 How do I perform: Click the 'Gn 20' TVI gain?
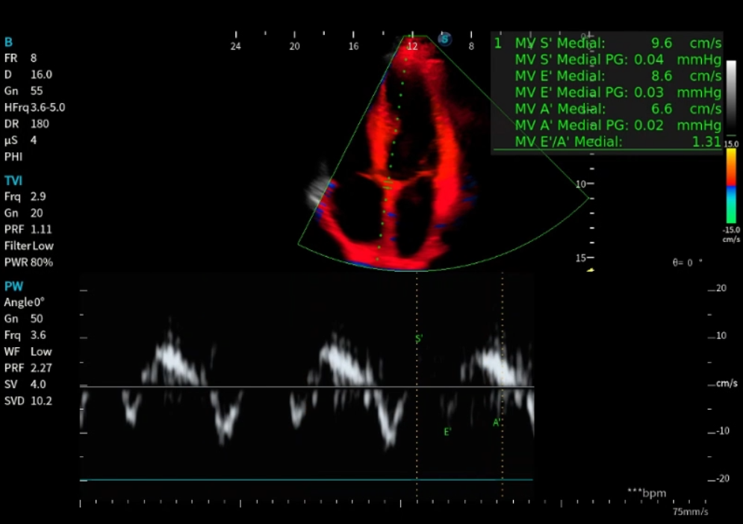point(24,213)
